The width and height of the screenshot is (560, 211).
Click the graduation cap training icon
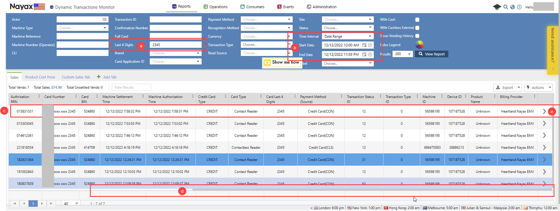[497, 7]
